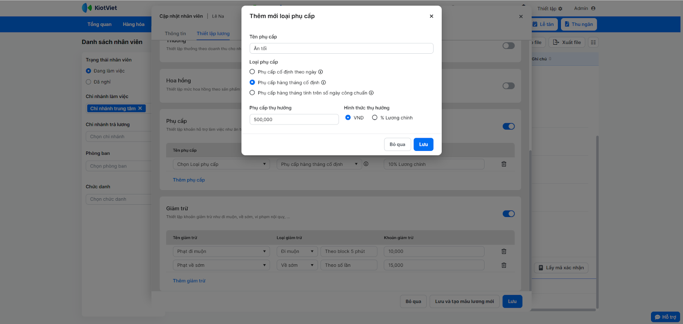Viewport: 683px width, 324px height.
Task: Toggle off the 'Giảm trừ' switch
Action: [508, 214]
